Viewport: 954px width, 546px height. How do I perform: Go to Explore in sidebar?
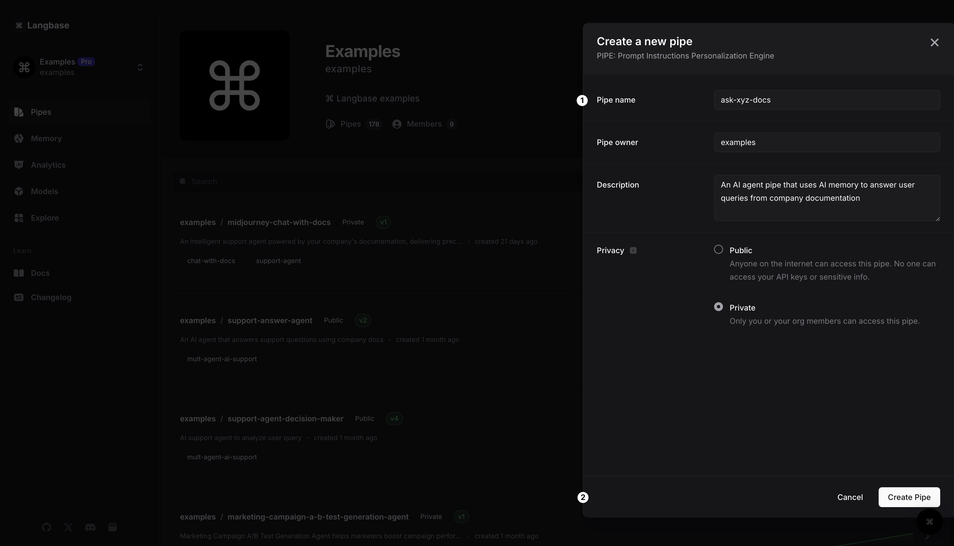(x=44, y=218)
